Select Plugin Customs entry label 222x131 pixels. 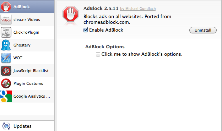(28, 83)
